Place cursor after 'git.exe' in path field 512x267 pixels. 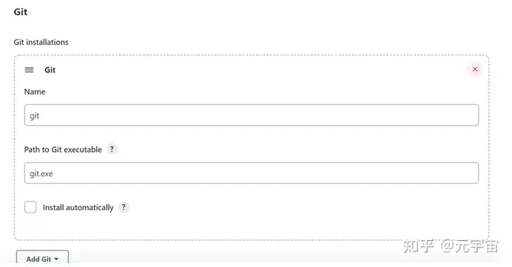click(x=53, y=173)
